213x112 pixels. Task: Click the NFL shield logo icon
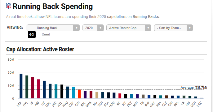[x=9, y=6]
